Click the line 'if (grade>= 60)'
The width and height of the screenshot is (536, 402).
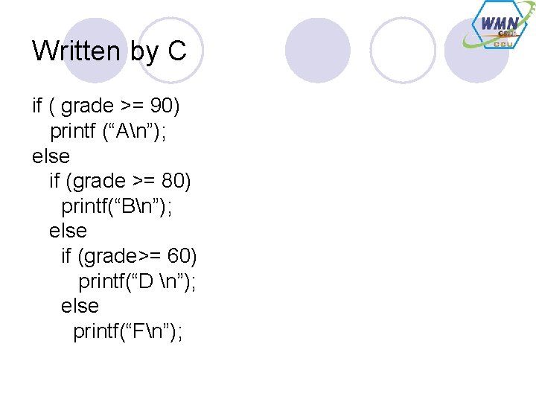130,256
